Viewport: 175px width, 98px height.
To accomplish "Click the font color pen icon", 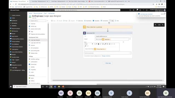I will pos(105,44).
